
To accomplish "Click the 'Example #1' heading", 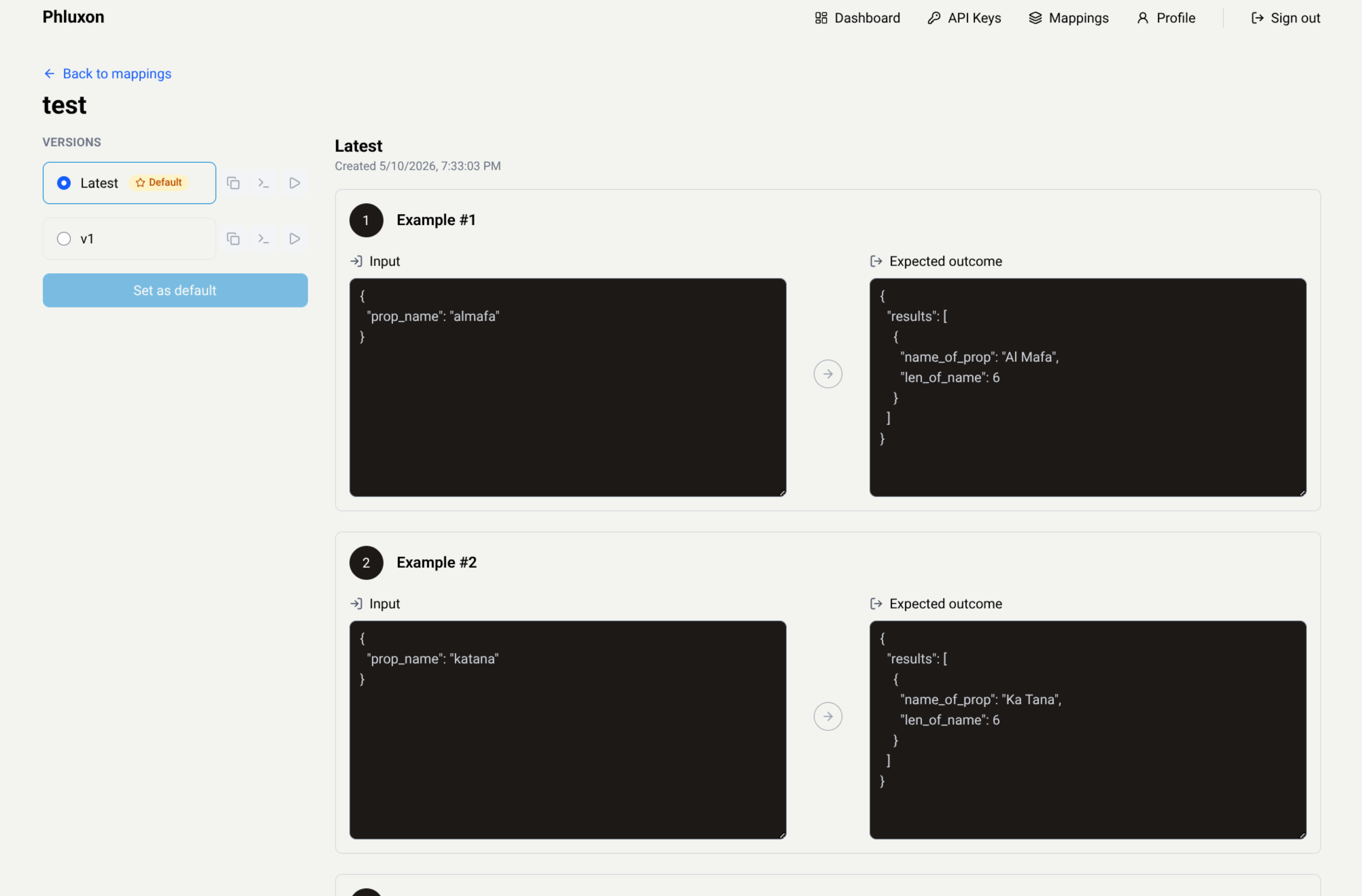I will pyautogui.click(x=436, y=220).
